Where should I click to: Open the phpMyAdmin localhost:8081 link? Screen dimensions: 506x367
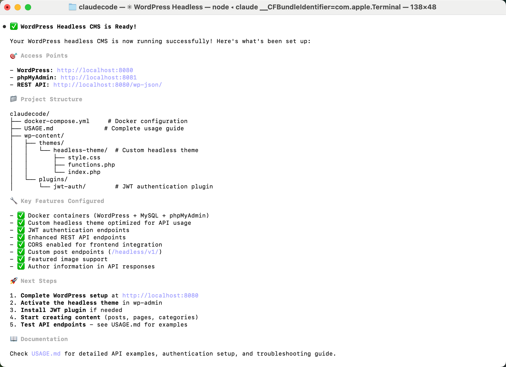99,78
